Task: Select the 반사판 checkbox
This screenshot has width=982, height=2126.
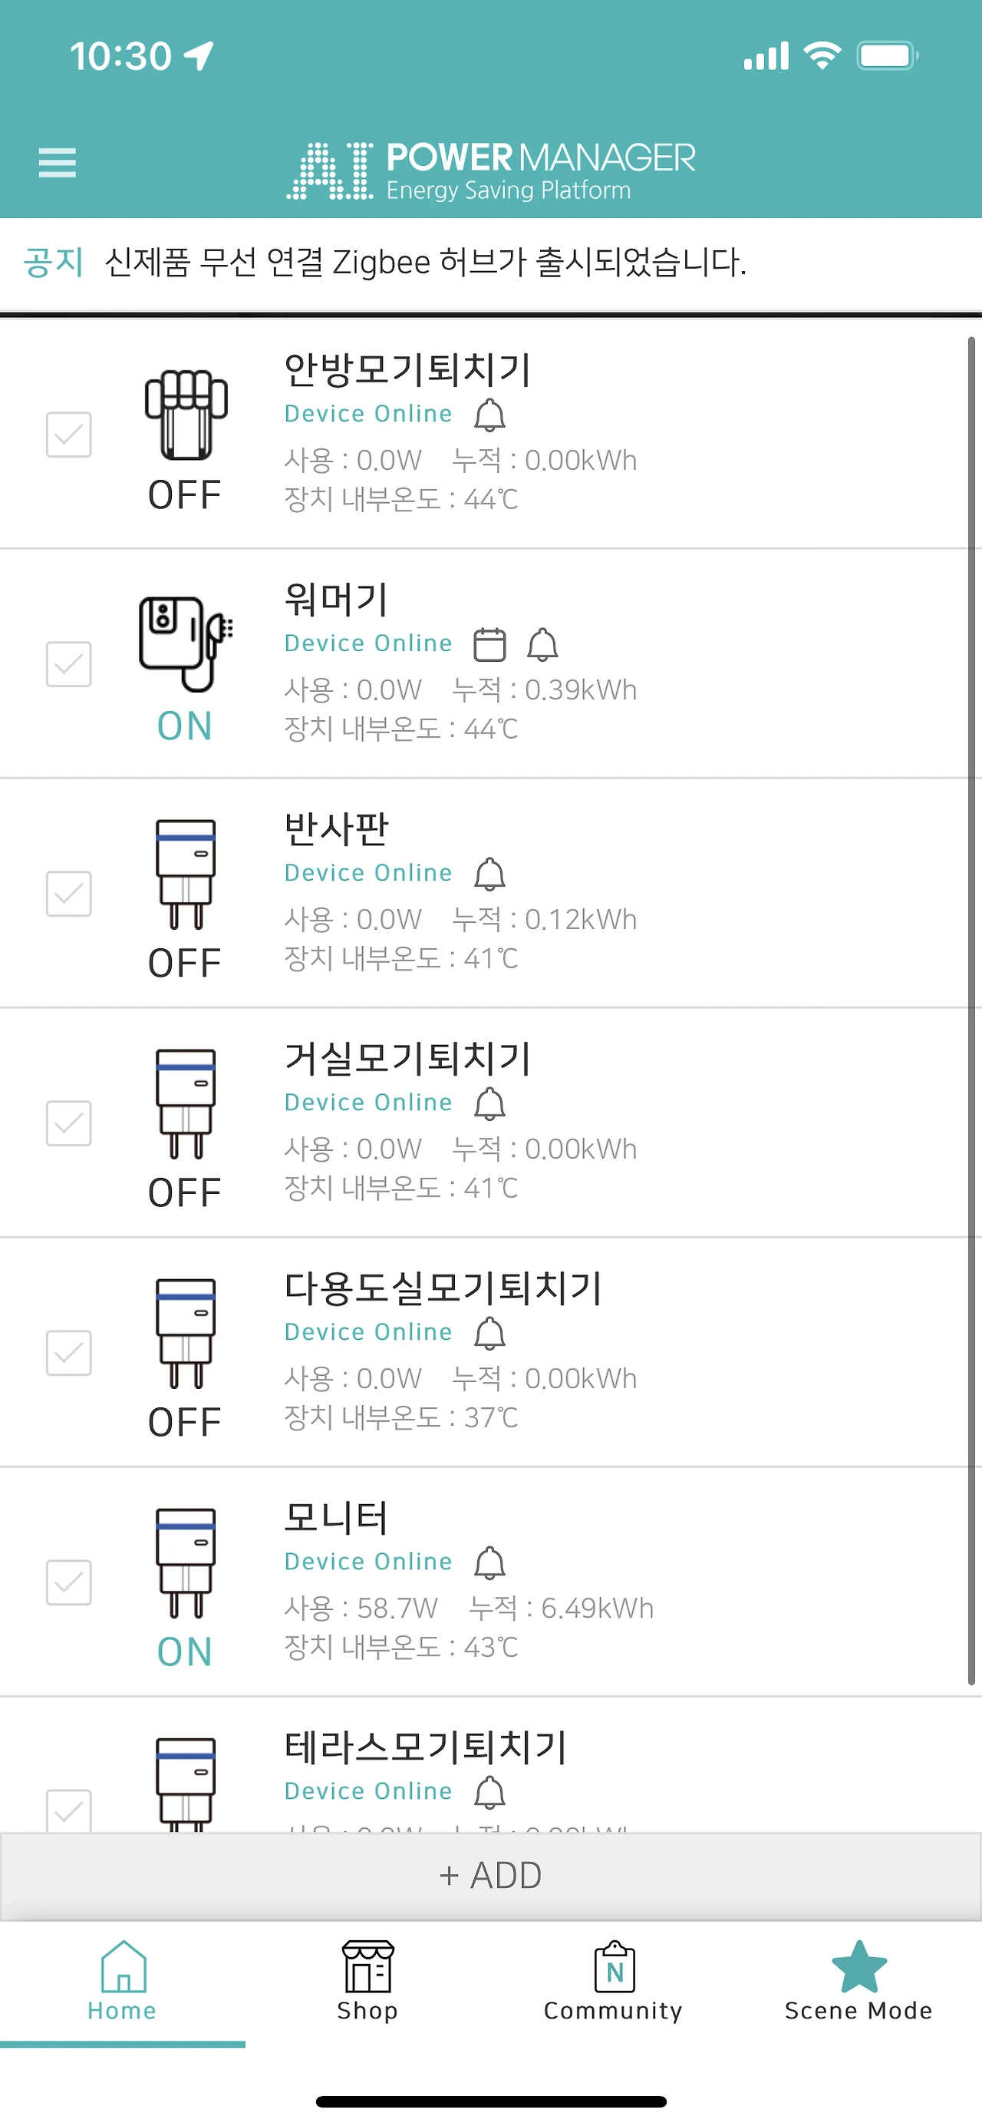Action: click(x=68, y=894)
